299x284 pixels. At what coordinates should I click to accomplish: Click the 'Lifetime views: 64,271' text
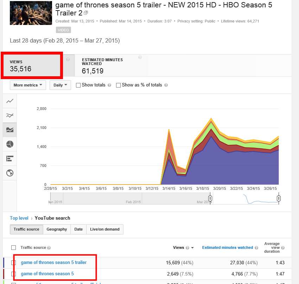(x=240, y=21)
